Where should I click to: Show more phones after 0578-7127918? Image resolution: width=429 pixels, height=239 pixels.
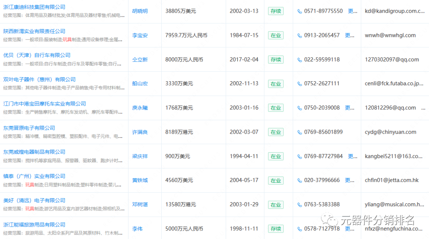pyautogui.click(x=350, y=229)
